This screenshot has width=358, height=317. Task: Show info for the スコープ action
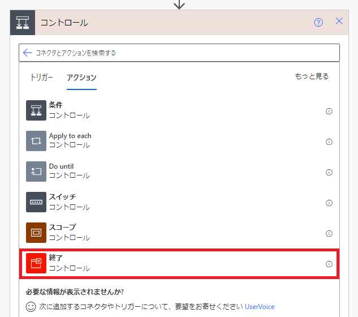pyautogui.click(x=329, y=234)
